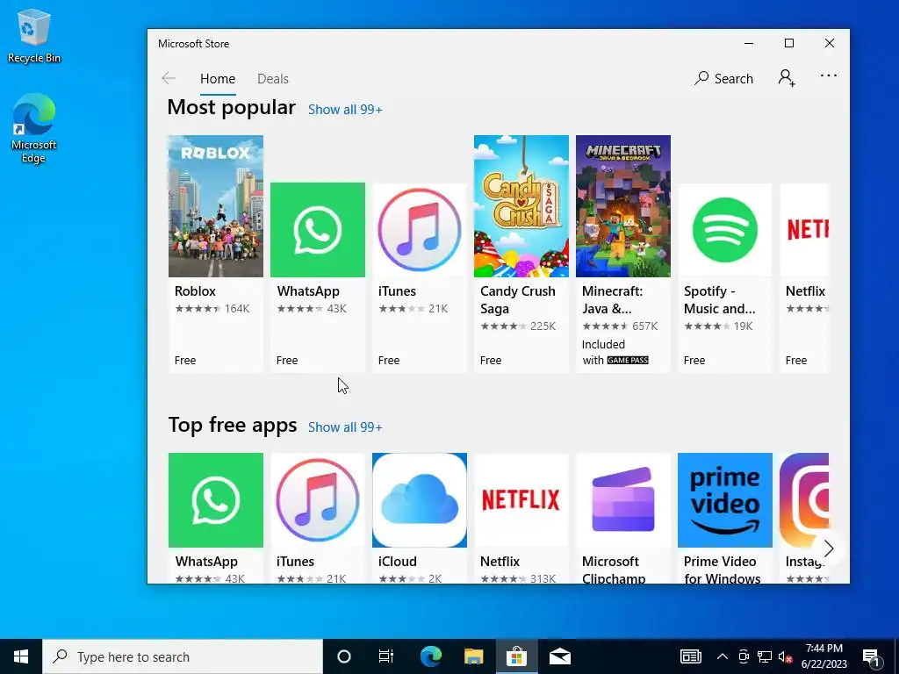Open Netflix icon in Top free apps

[521, 500]
